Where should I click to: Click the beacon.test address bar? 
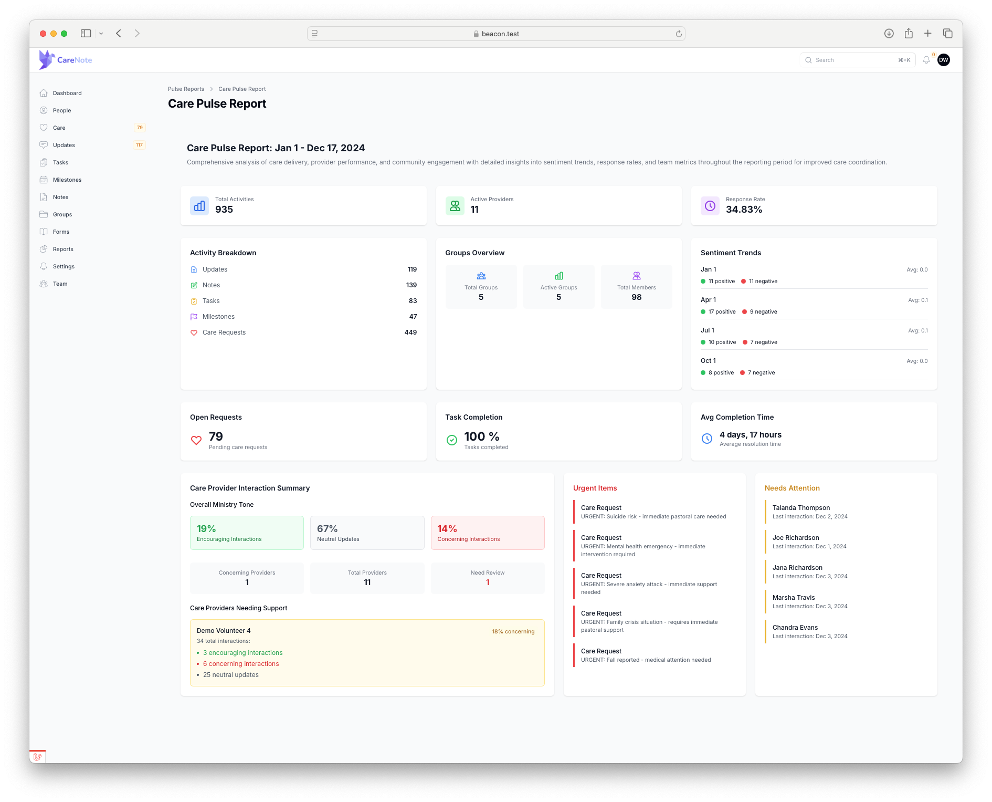496,34
